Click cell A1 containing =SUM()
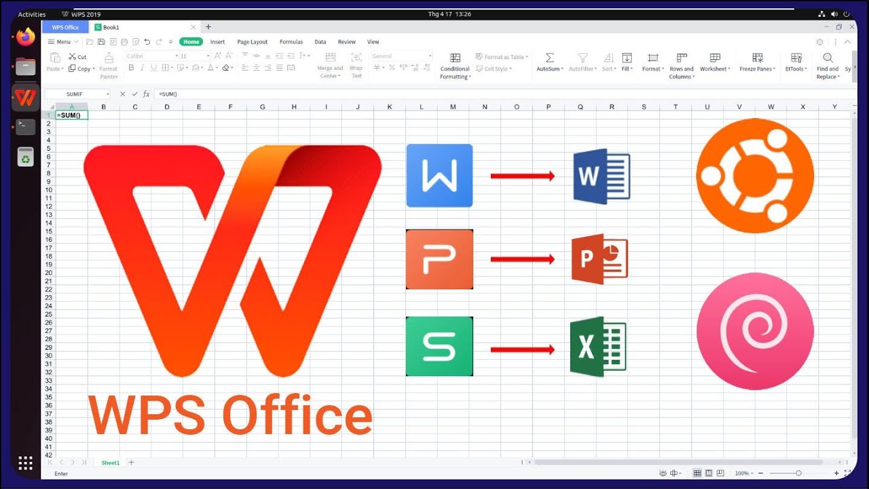Screen dimensions: 869x489 (x=71, y=115)
